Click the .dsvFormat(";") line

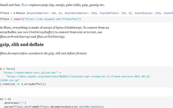(14, 103)
